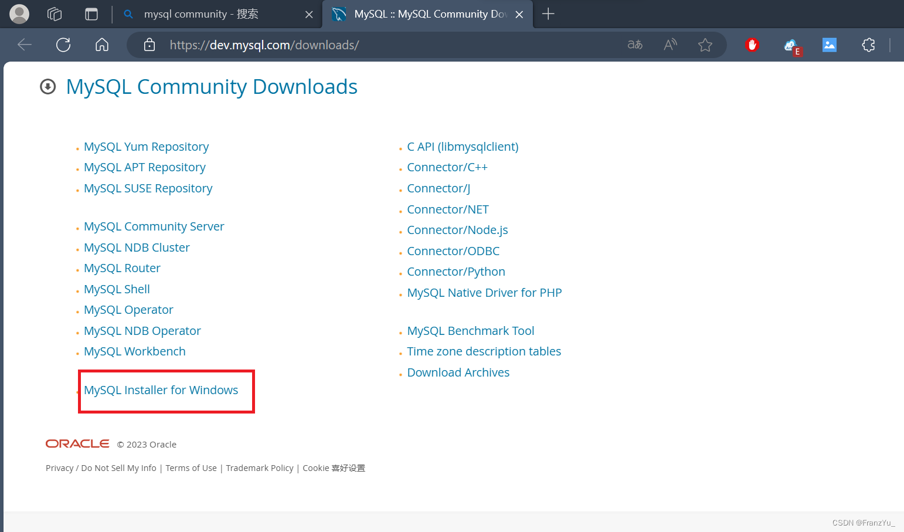Screen dimensions: 904x532
Task: Open the extensions puzzle menu
Action: (868, 45)
